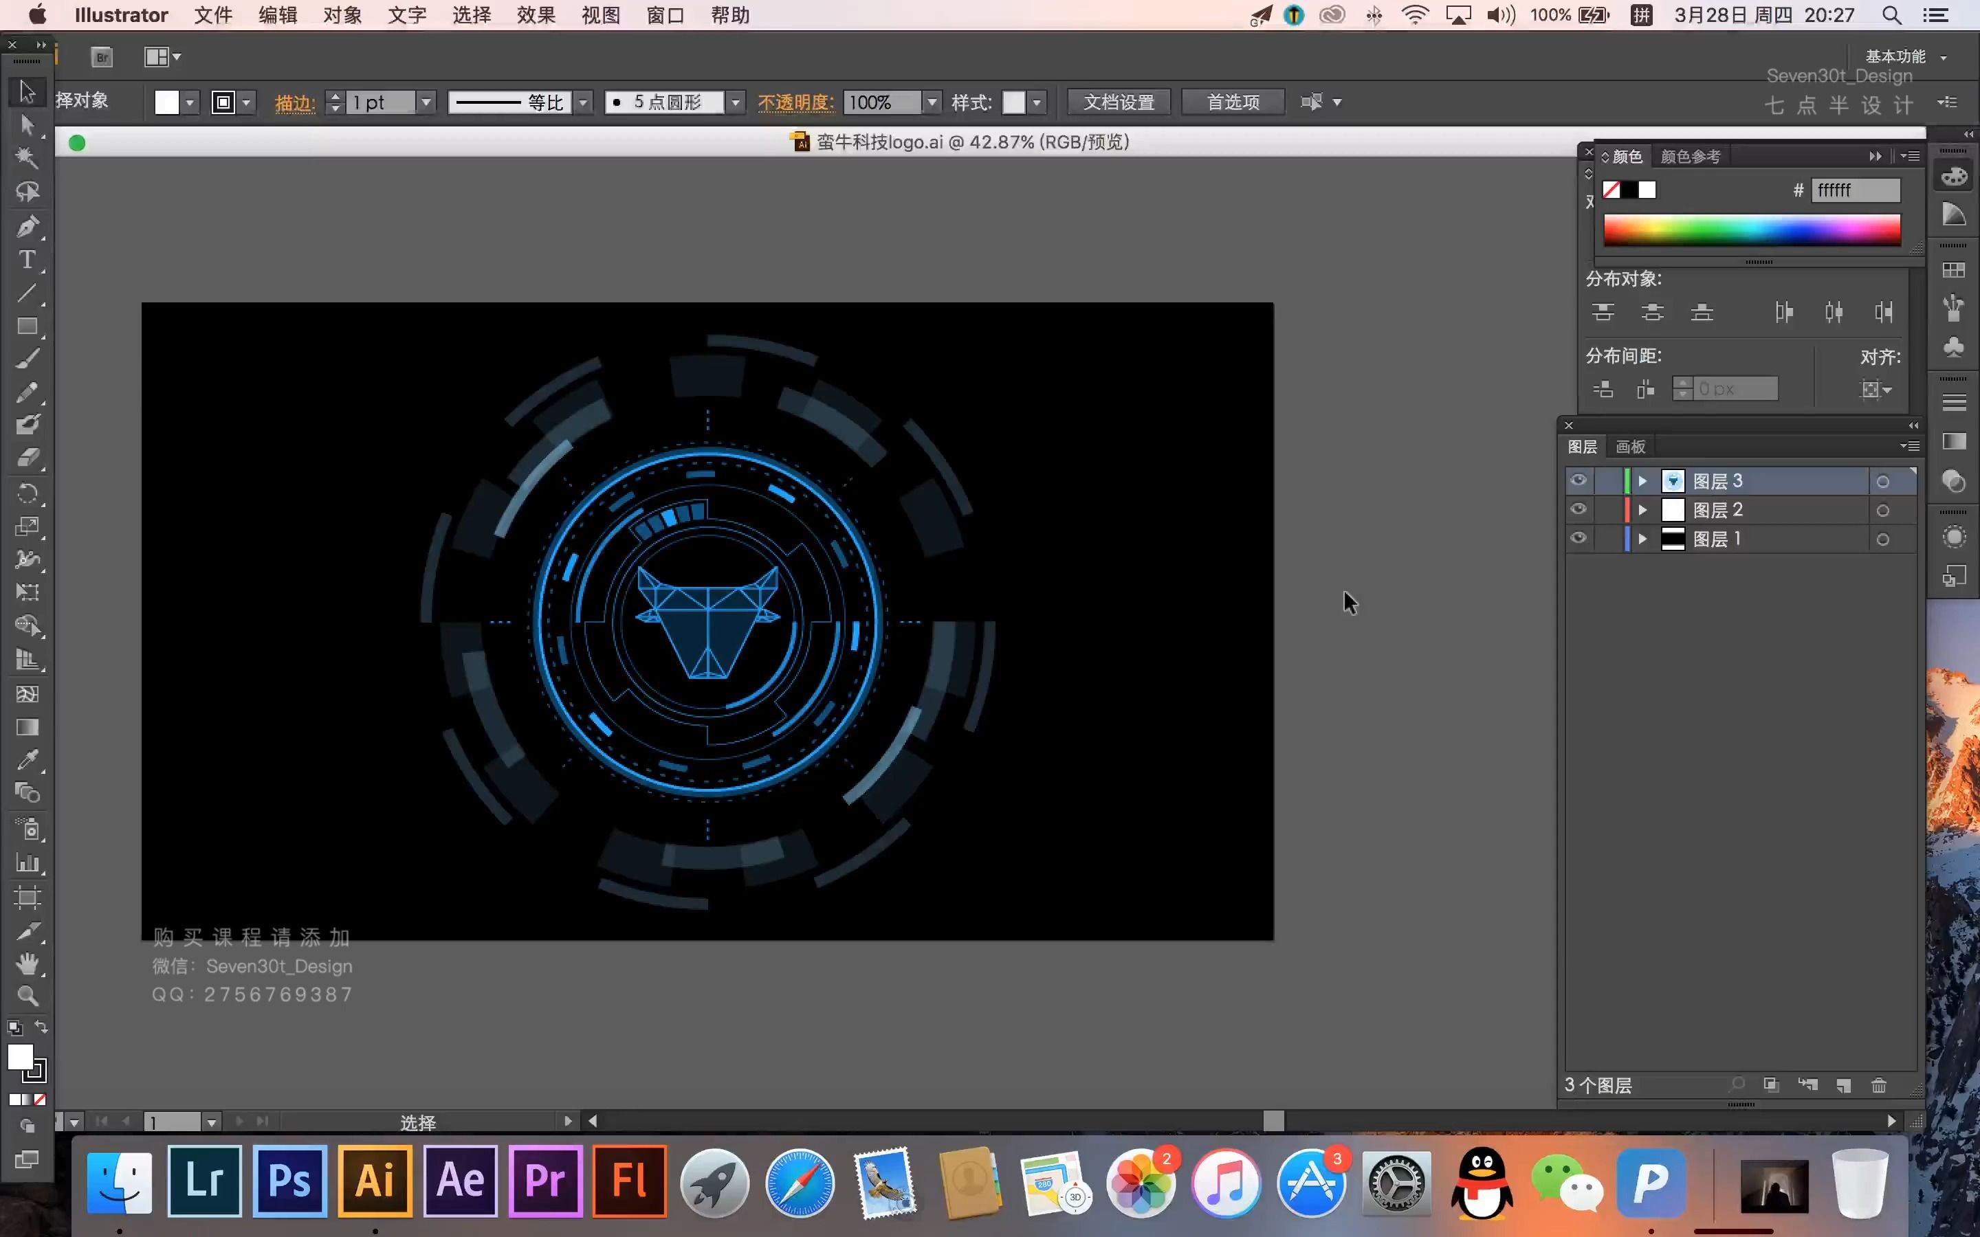The width and height of the screenshot is (1980, 1237).
Task: Click target circle of 图层 3
Action: click(1882, 482)
